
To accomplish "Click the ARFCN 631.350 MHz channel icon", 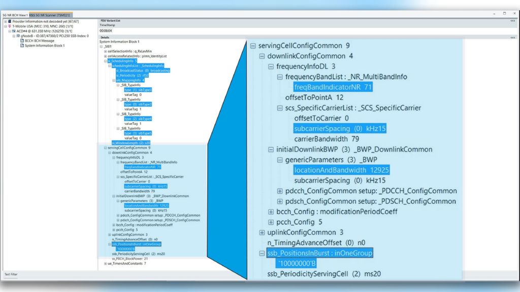I will 14,31.
